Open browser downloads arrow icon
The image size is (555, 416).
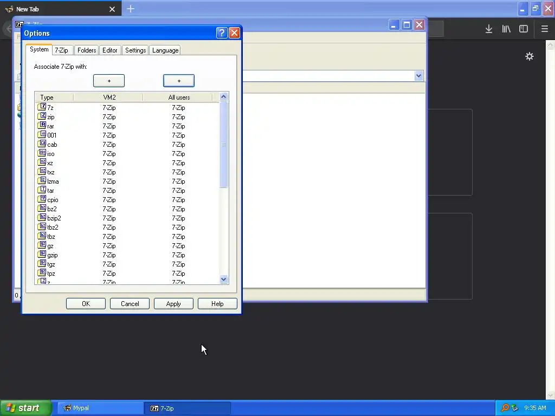click(489, 29)
